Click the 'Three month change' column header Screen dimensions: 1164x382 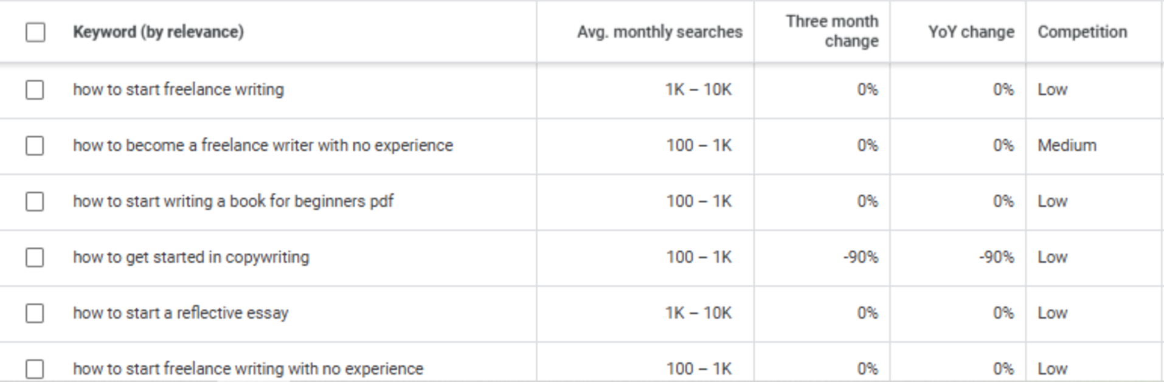pyautogui.click(x=832, y=31)
